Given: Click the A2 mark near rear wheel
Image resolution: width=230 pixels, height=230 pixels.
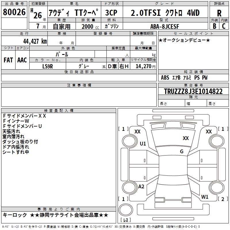Looking at the screenshot, I should (x=141, y=187).
